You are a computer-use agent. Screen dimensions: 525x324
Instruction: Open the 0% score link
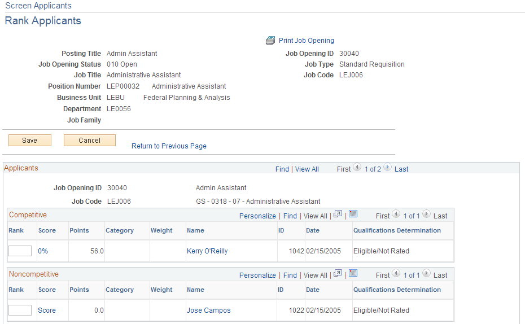43,251
